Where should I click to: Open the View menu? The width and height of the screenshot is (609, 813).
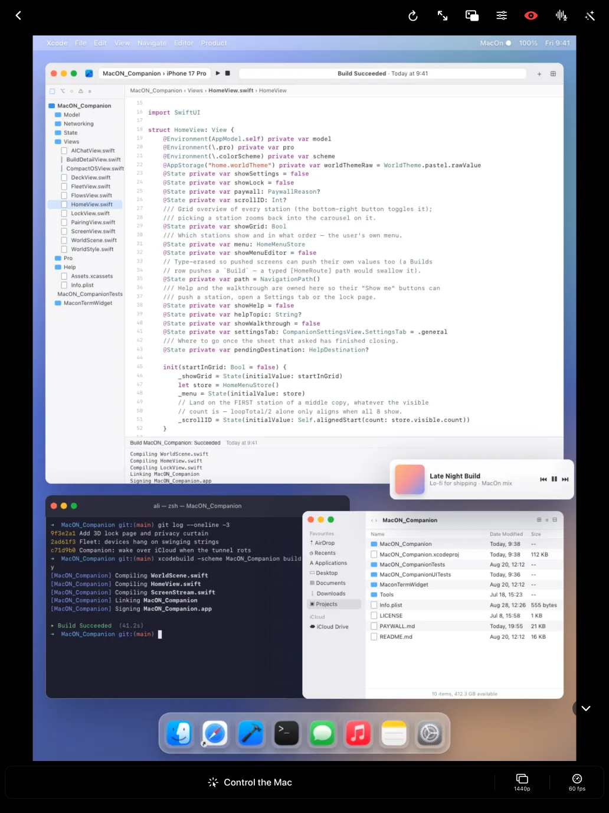(x=122, y=43)
